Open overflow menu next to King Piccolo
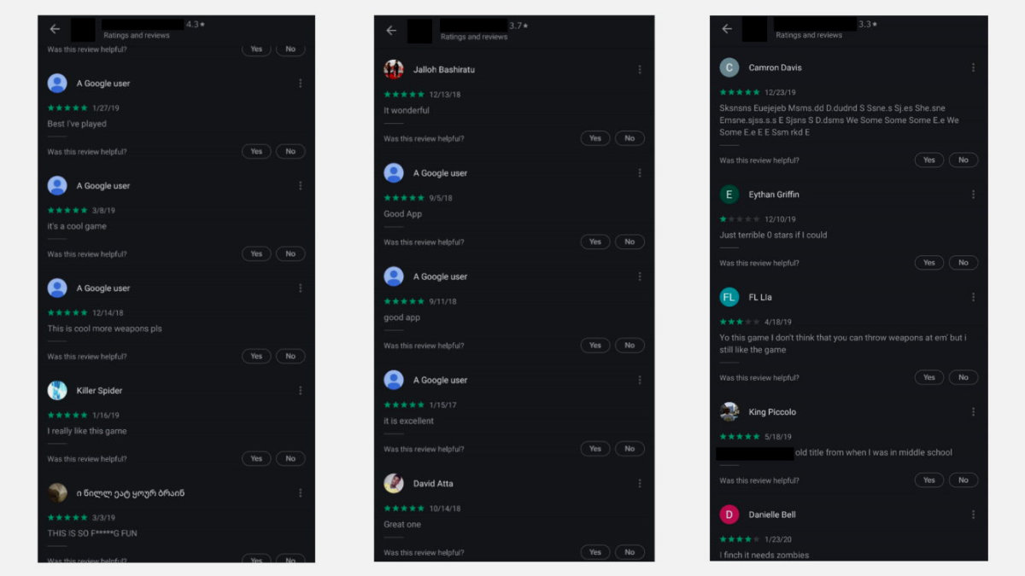 coord(972,412)
